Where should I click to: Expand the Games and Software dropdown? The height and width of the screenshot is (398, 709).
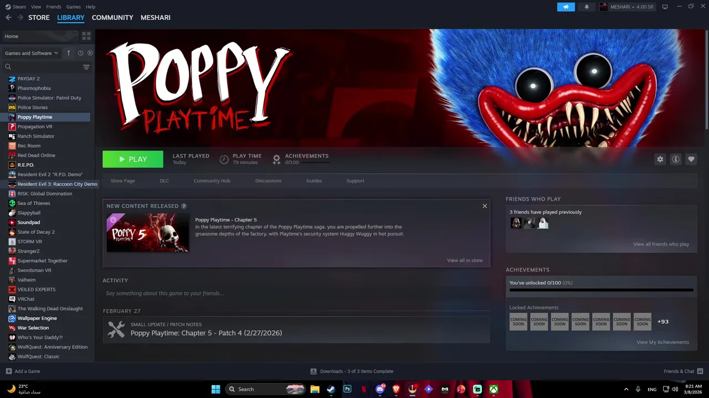32,53
